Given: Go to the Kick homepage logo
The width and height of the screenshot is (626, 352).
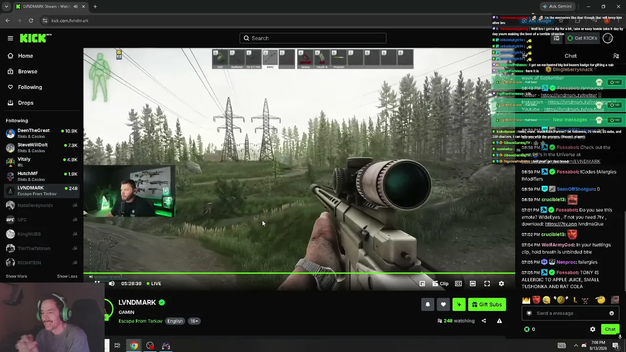Looking at the screenshot, I should (x=36, y=38).
